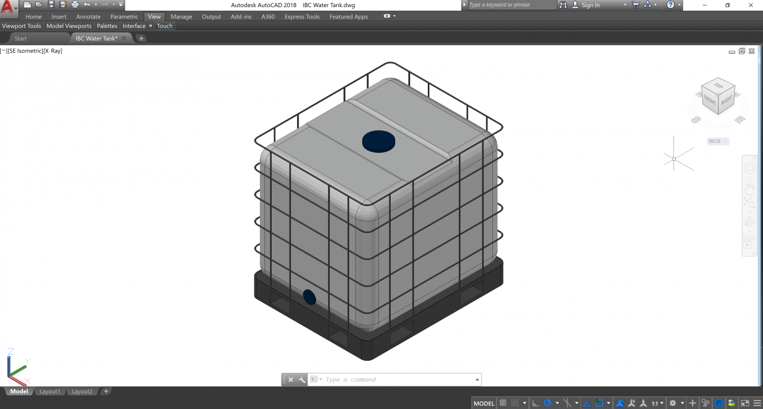Open the Redo dropdown arrow
Viewport: 763px width, 409px height.
pos(113,5)
